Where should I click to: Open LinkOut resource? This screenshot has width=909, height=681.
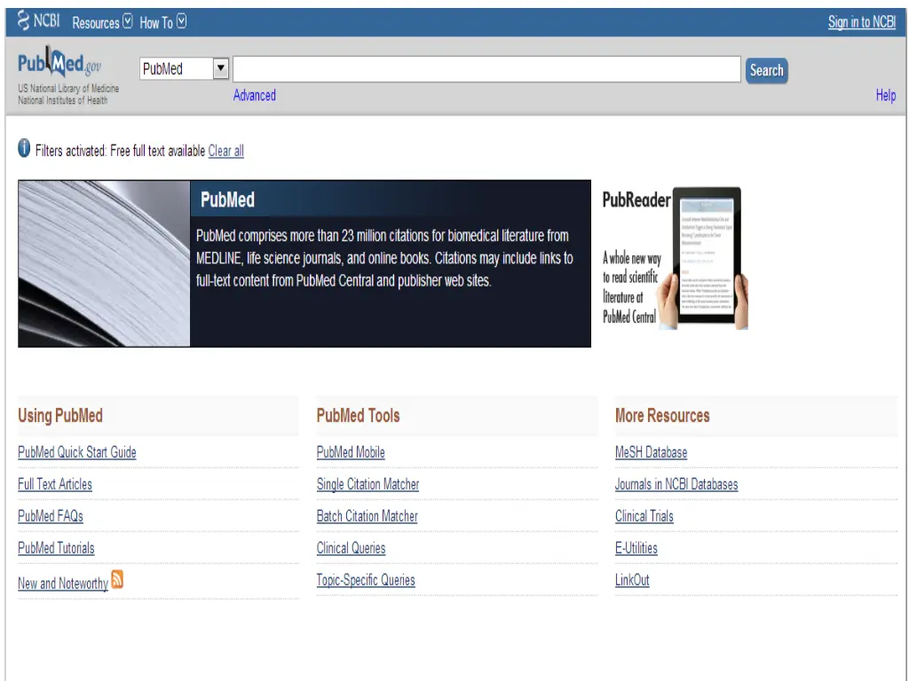point(632,580)
